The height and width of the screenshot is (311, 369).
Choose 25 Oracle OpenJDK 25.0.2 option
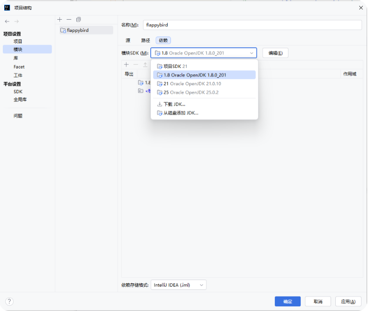tap(204, 92)
